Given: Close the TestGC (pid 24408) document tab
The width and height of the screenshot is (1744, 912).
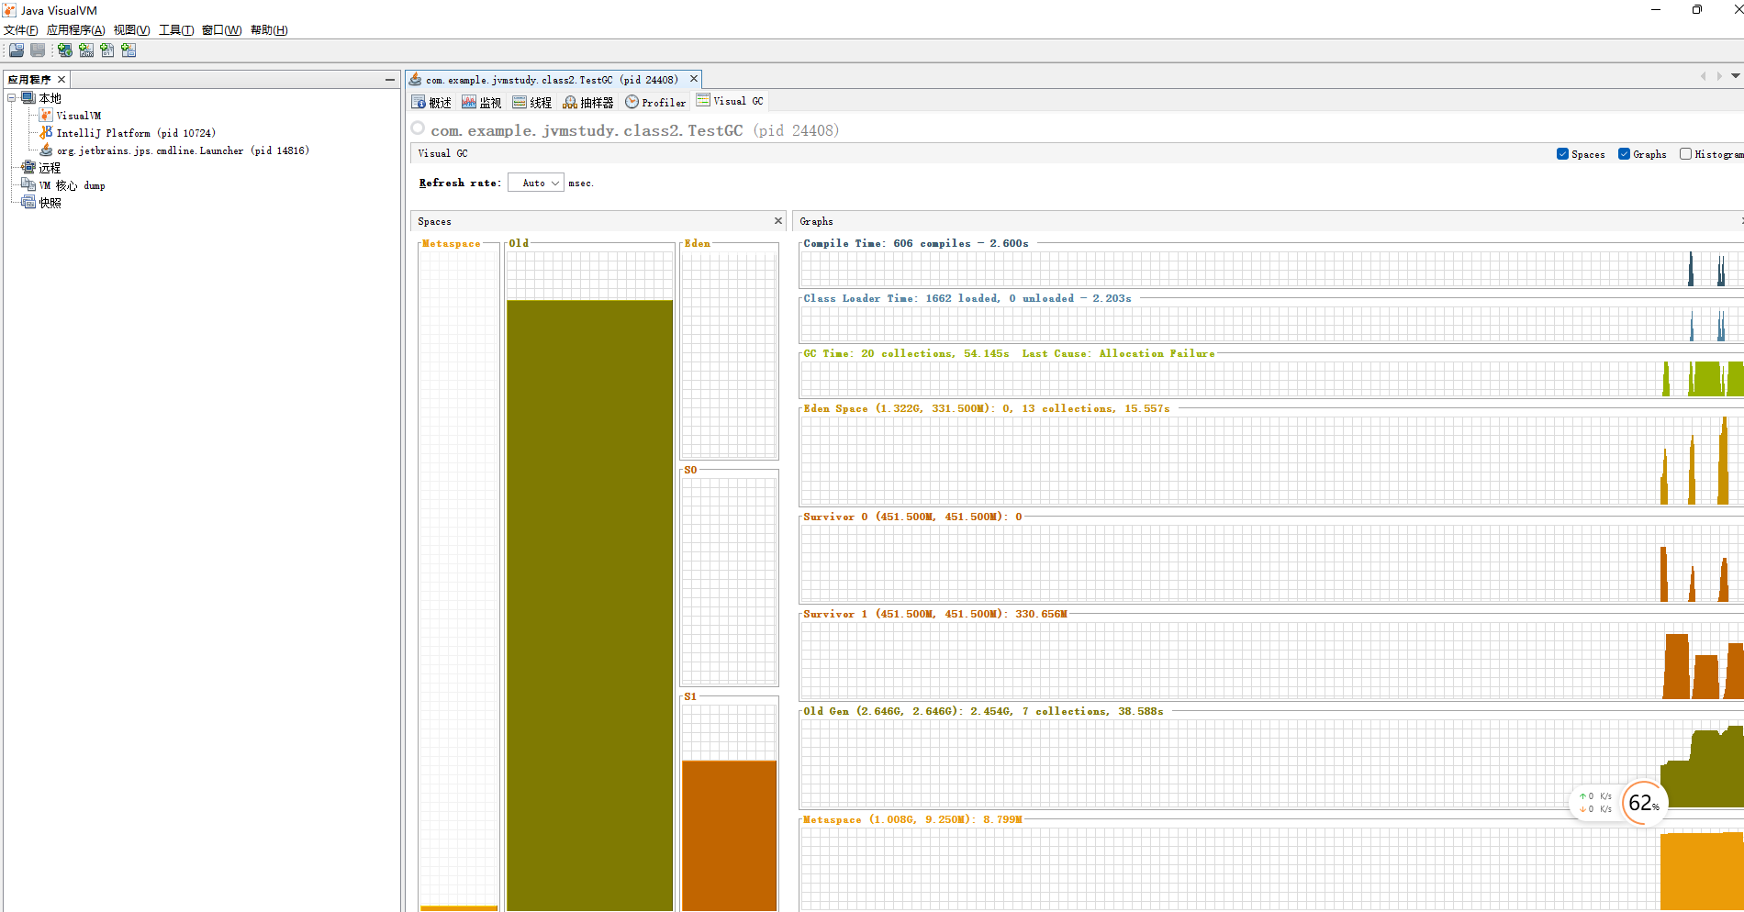Looking at the screenshot, I should click(694, 79).
